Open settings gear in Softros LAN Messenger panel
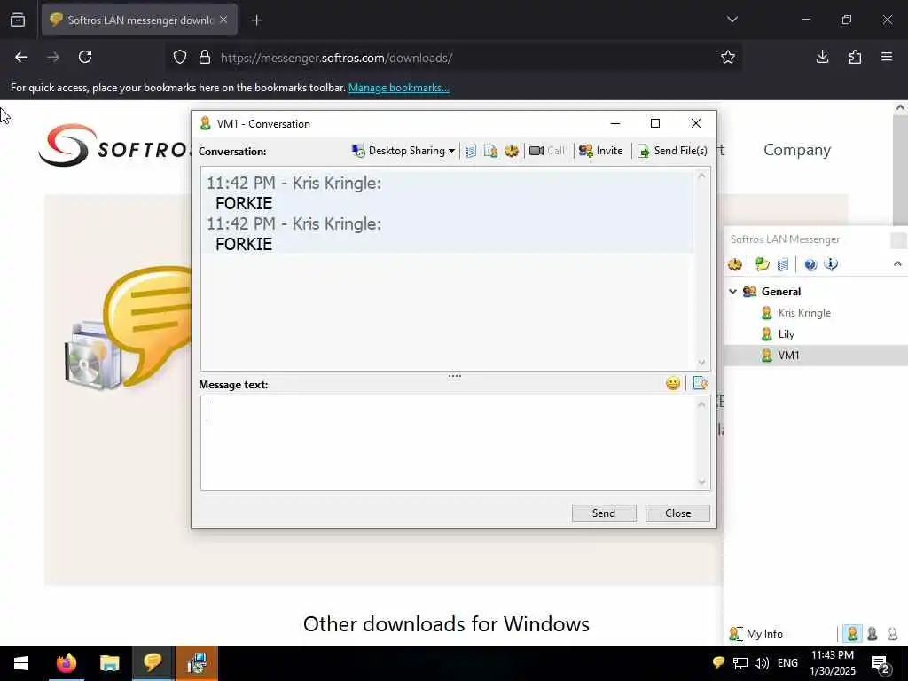The width and height of the screenshot is (908, 681). [735, 264]
